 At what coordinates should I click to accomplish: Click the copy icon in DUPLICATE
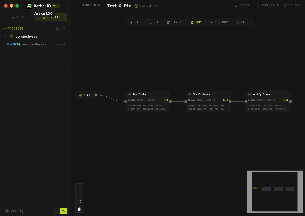[x=257, y=5]
